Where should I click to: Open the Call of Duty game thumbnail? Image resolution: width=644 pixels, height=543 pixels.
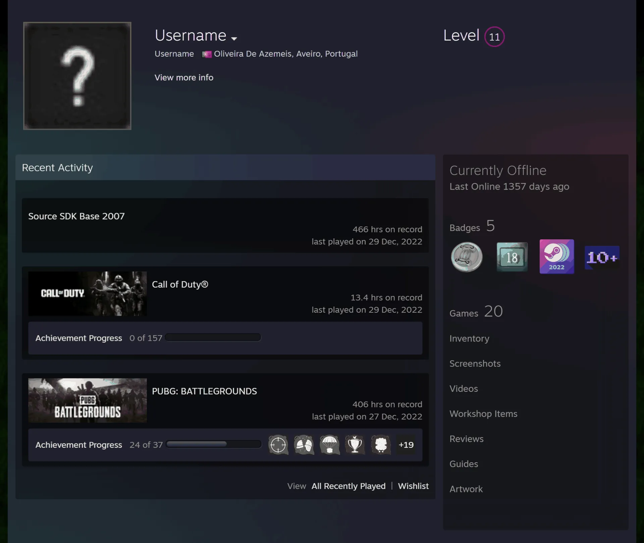pos(88,294)
